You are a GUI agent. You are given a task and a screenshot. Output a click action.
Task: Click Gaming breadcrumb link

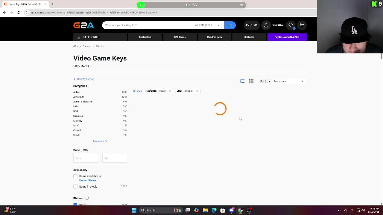point(87,46)
